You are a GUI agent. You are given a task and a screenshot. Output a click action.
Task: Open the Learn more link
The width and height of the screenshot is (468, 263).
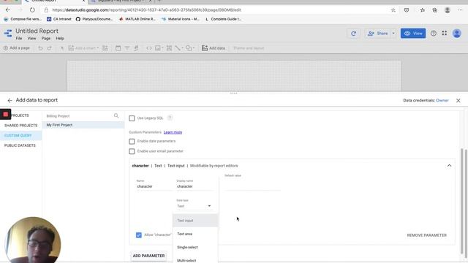pos(173,132)
